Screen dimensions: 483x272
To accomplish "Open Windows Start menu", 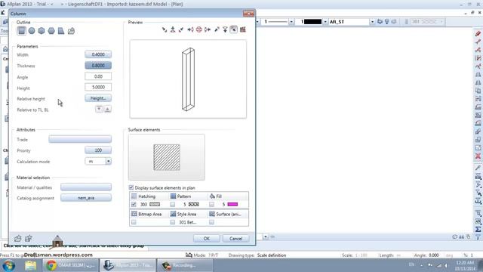I will click(x=8, y=265).
